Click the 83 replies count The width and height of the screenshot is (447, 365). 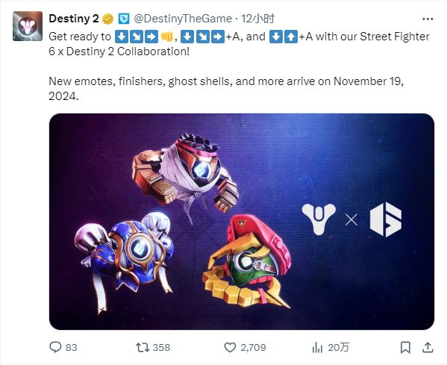[x=72, y=347]
